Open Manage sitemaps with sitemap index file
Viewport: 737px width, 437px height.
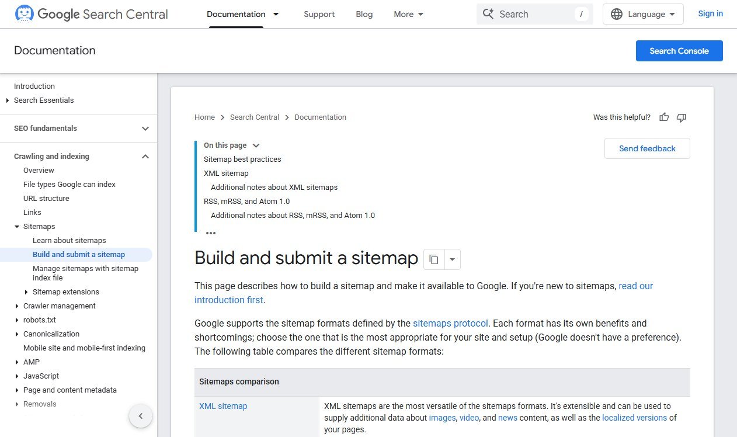point(85,273)
